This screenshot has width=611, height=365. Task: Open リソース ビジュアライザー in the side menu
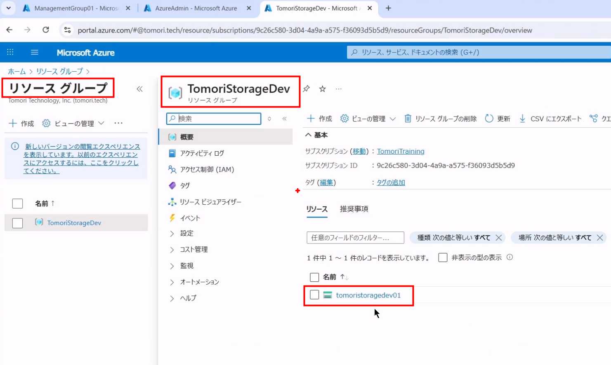click(x=210, y=202)
